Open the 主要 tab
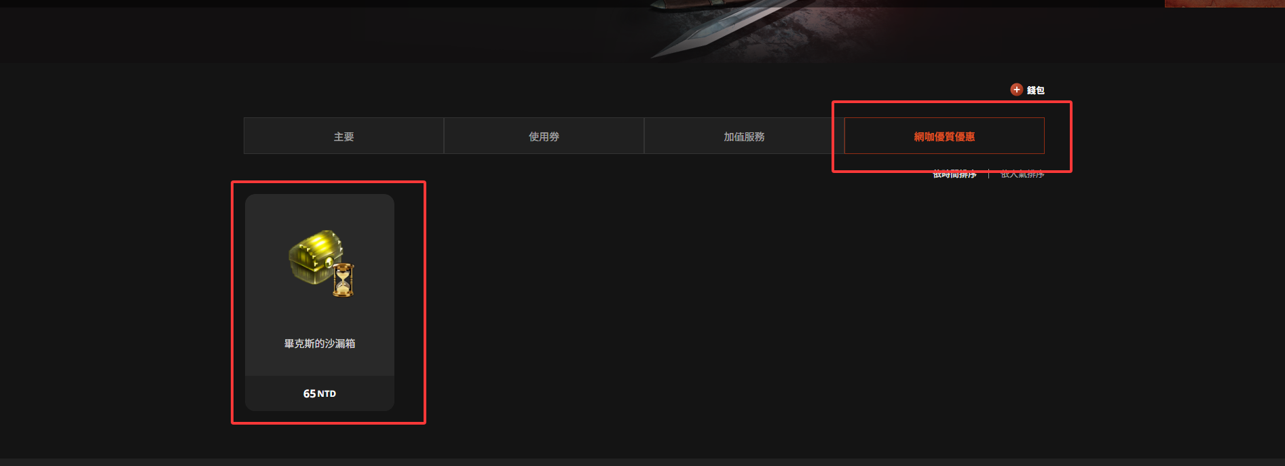This screenshot has height=466, width=1285. (343, 136)
